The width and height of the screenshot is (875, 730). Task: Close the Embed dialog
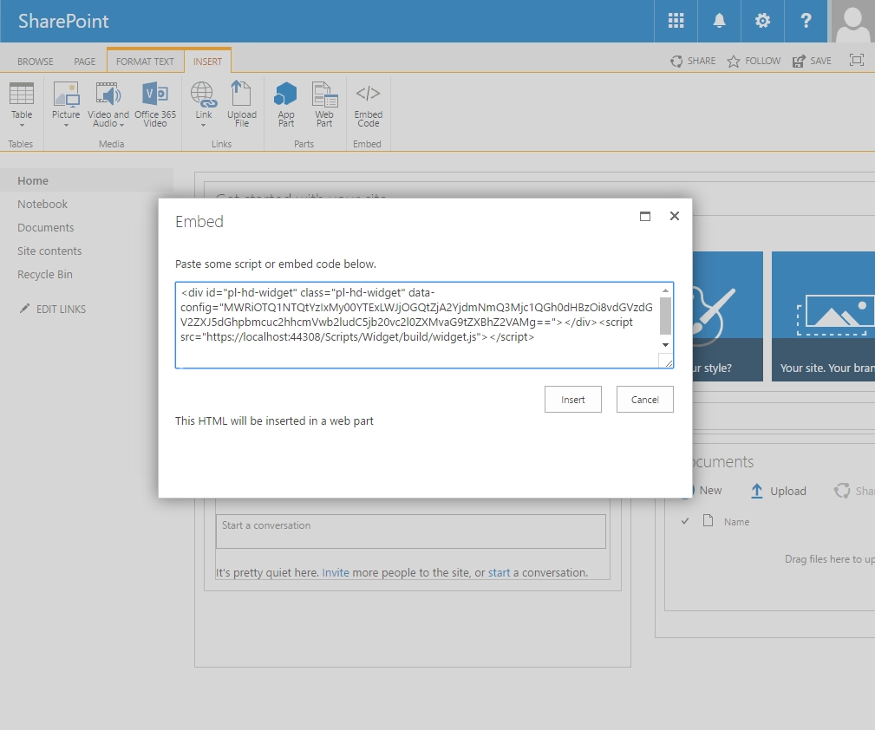click(675, 216)
